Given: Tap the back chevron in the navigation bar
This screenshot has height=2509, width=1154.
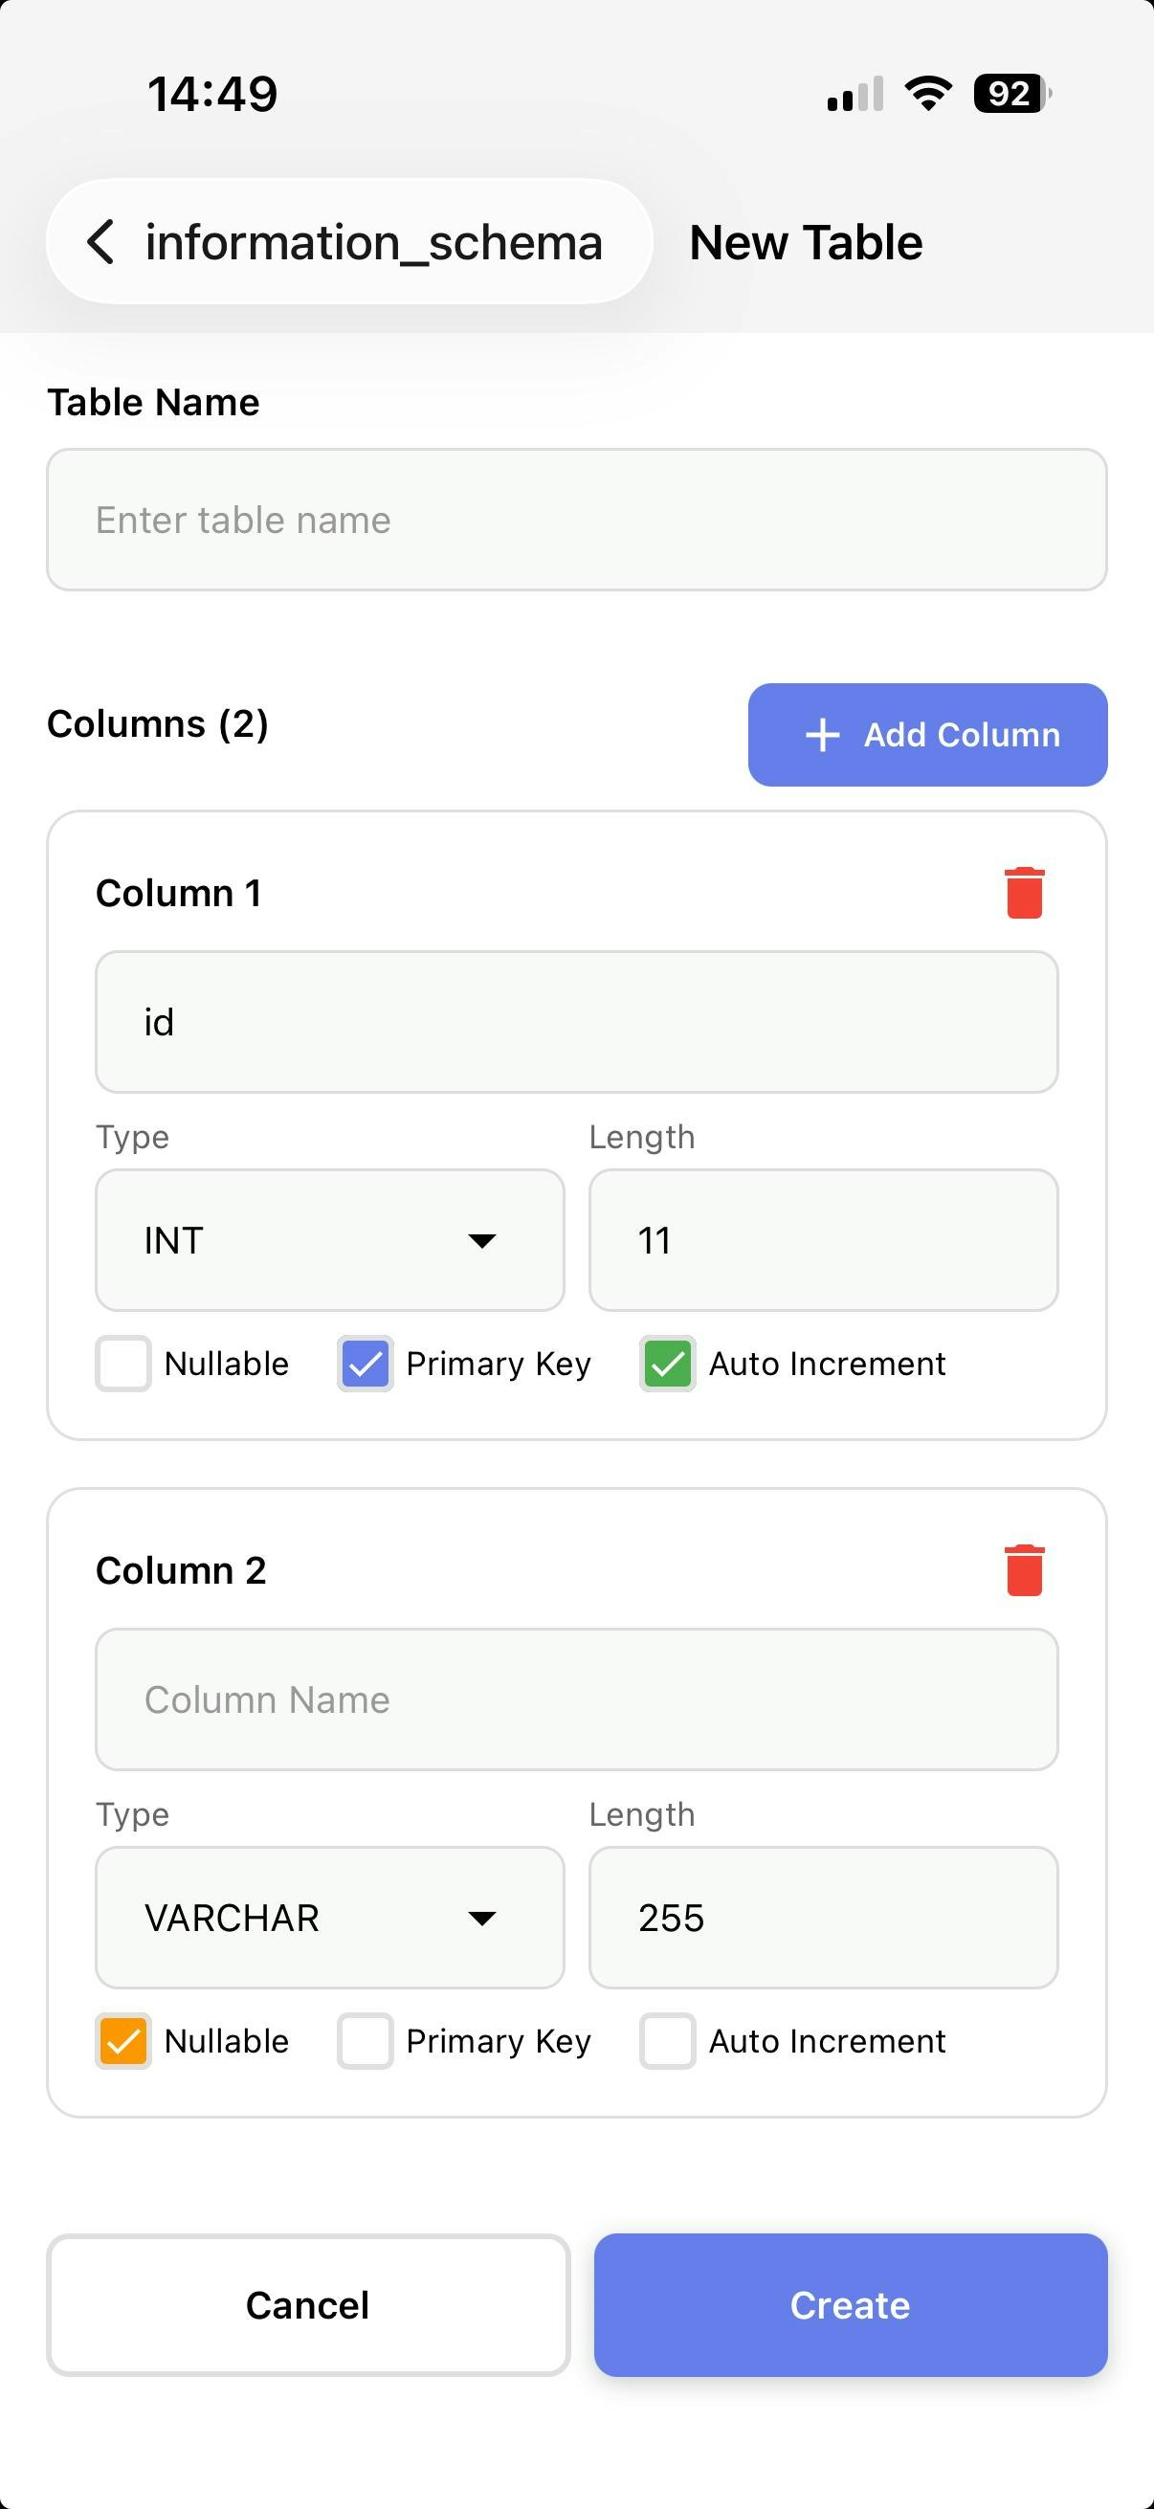Looking at the screenshot, I should click(x=101, y=241).
